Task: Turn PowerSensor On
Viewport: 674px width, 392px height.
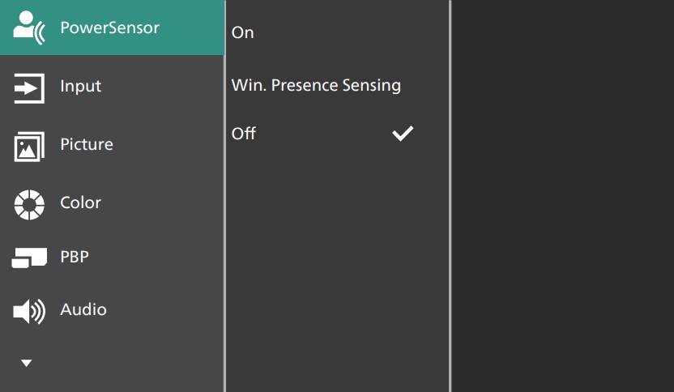Action: pyautogui.click(x=243, y=33)
